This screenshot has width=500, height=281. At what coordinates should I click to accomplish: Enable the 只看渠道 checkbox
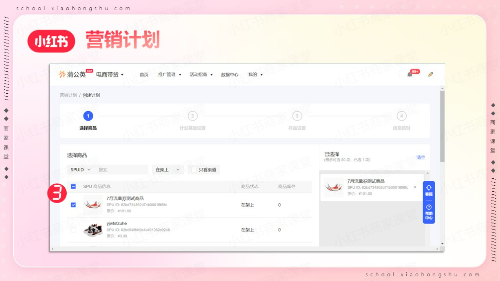tap(194, 170)
